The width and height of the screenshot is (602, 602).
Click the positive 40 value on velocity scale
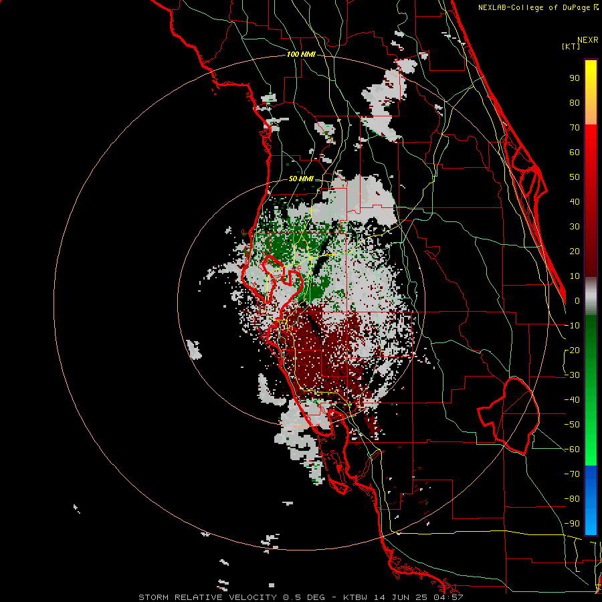(575, 202)
